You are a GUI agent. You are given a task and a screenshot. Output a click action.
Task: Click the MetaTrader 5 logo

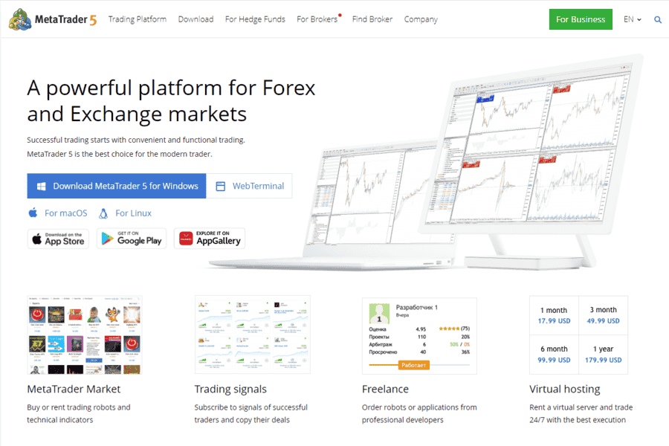[53, 19]
